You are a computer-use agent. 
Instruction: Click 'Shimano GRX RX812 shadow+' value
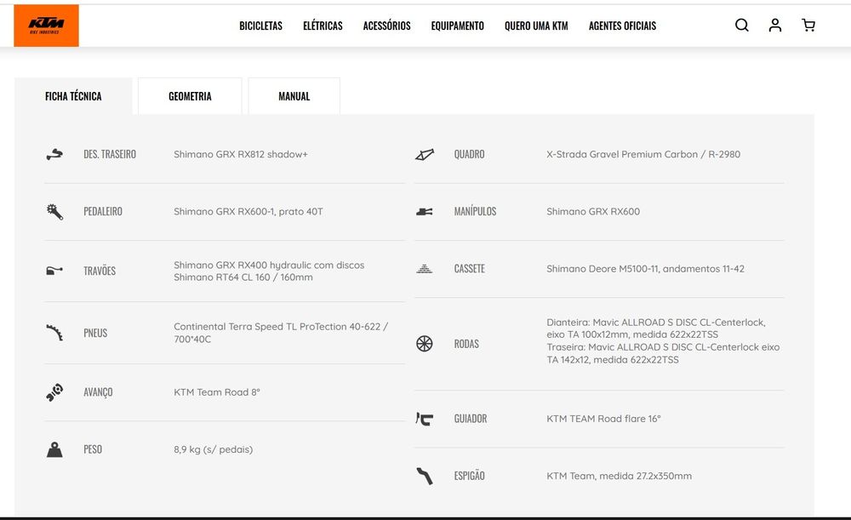pos(241,154)
